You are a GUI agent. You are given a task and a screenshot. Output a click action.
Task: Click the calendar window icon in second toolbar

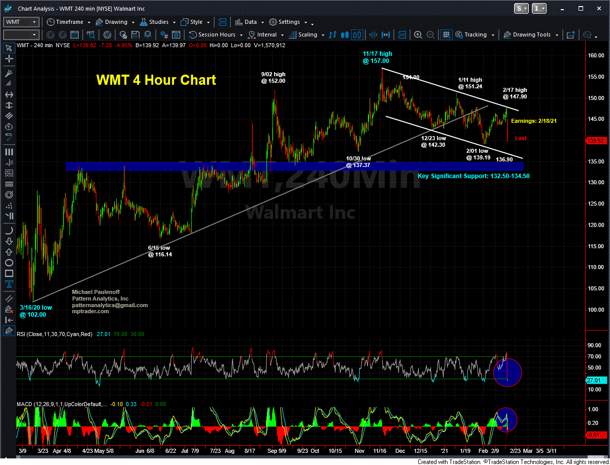tap(75, 35)
